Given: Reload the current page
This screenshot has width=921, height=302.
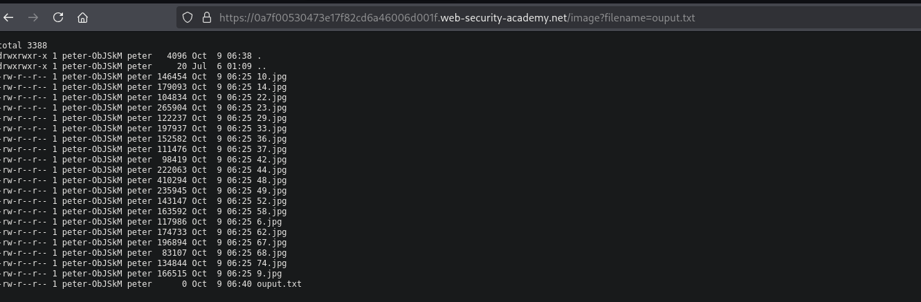Looking at the screenshot, I should (58, 17).
